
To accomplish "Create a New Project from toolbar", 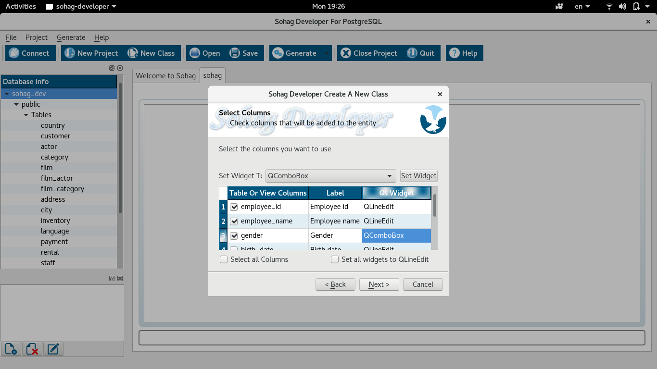I will tap(91, 53).
